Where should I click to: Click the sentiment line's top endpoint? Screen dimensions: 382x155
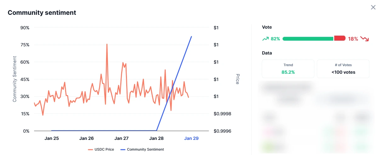[191, 37]
